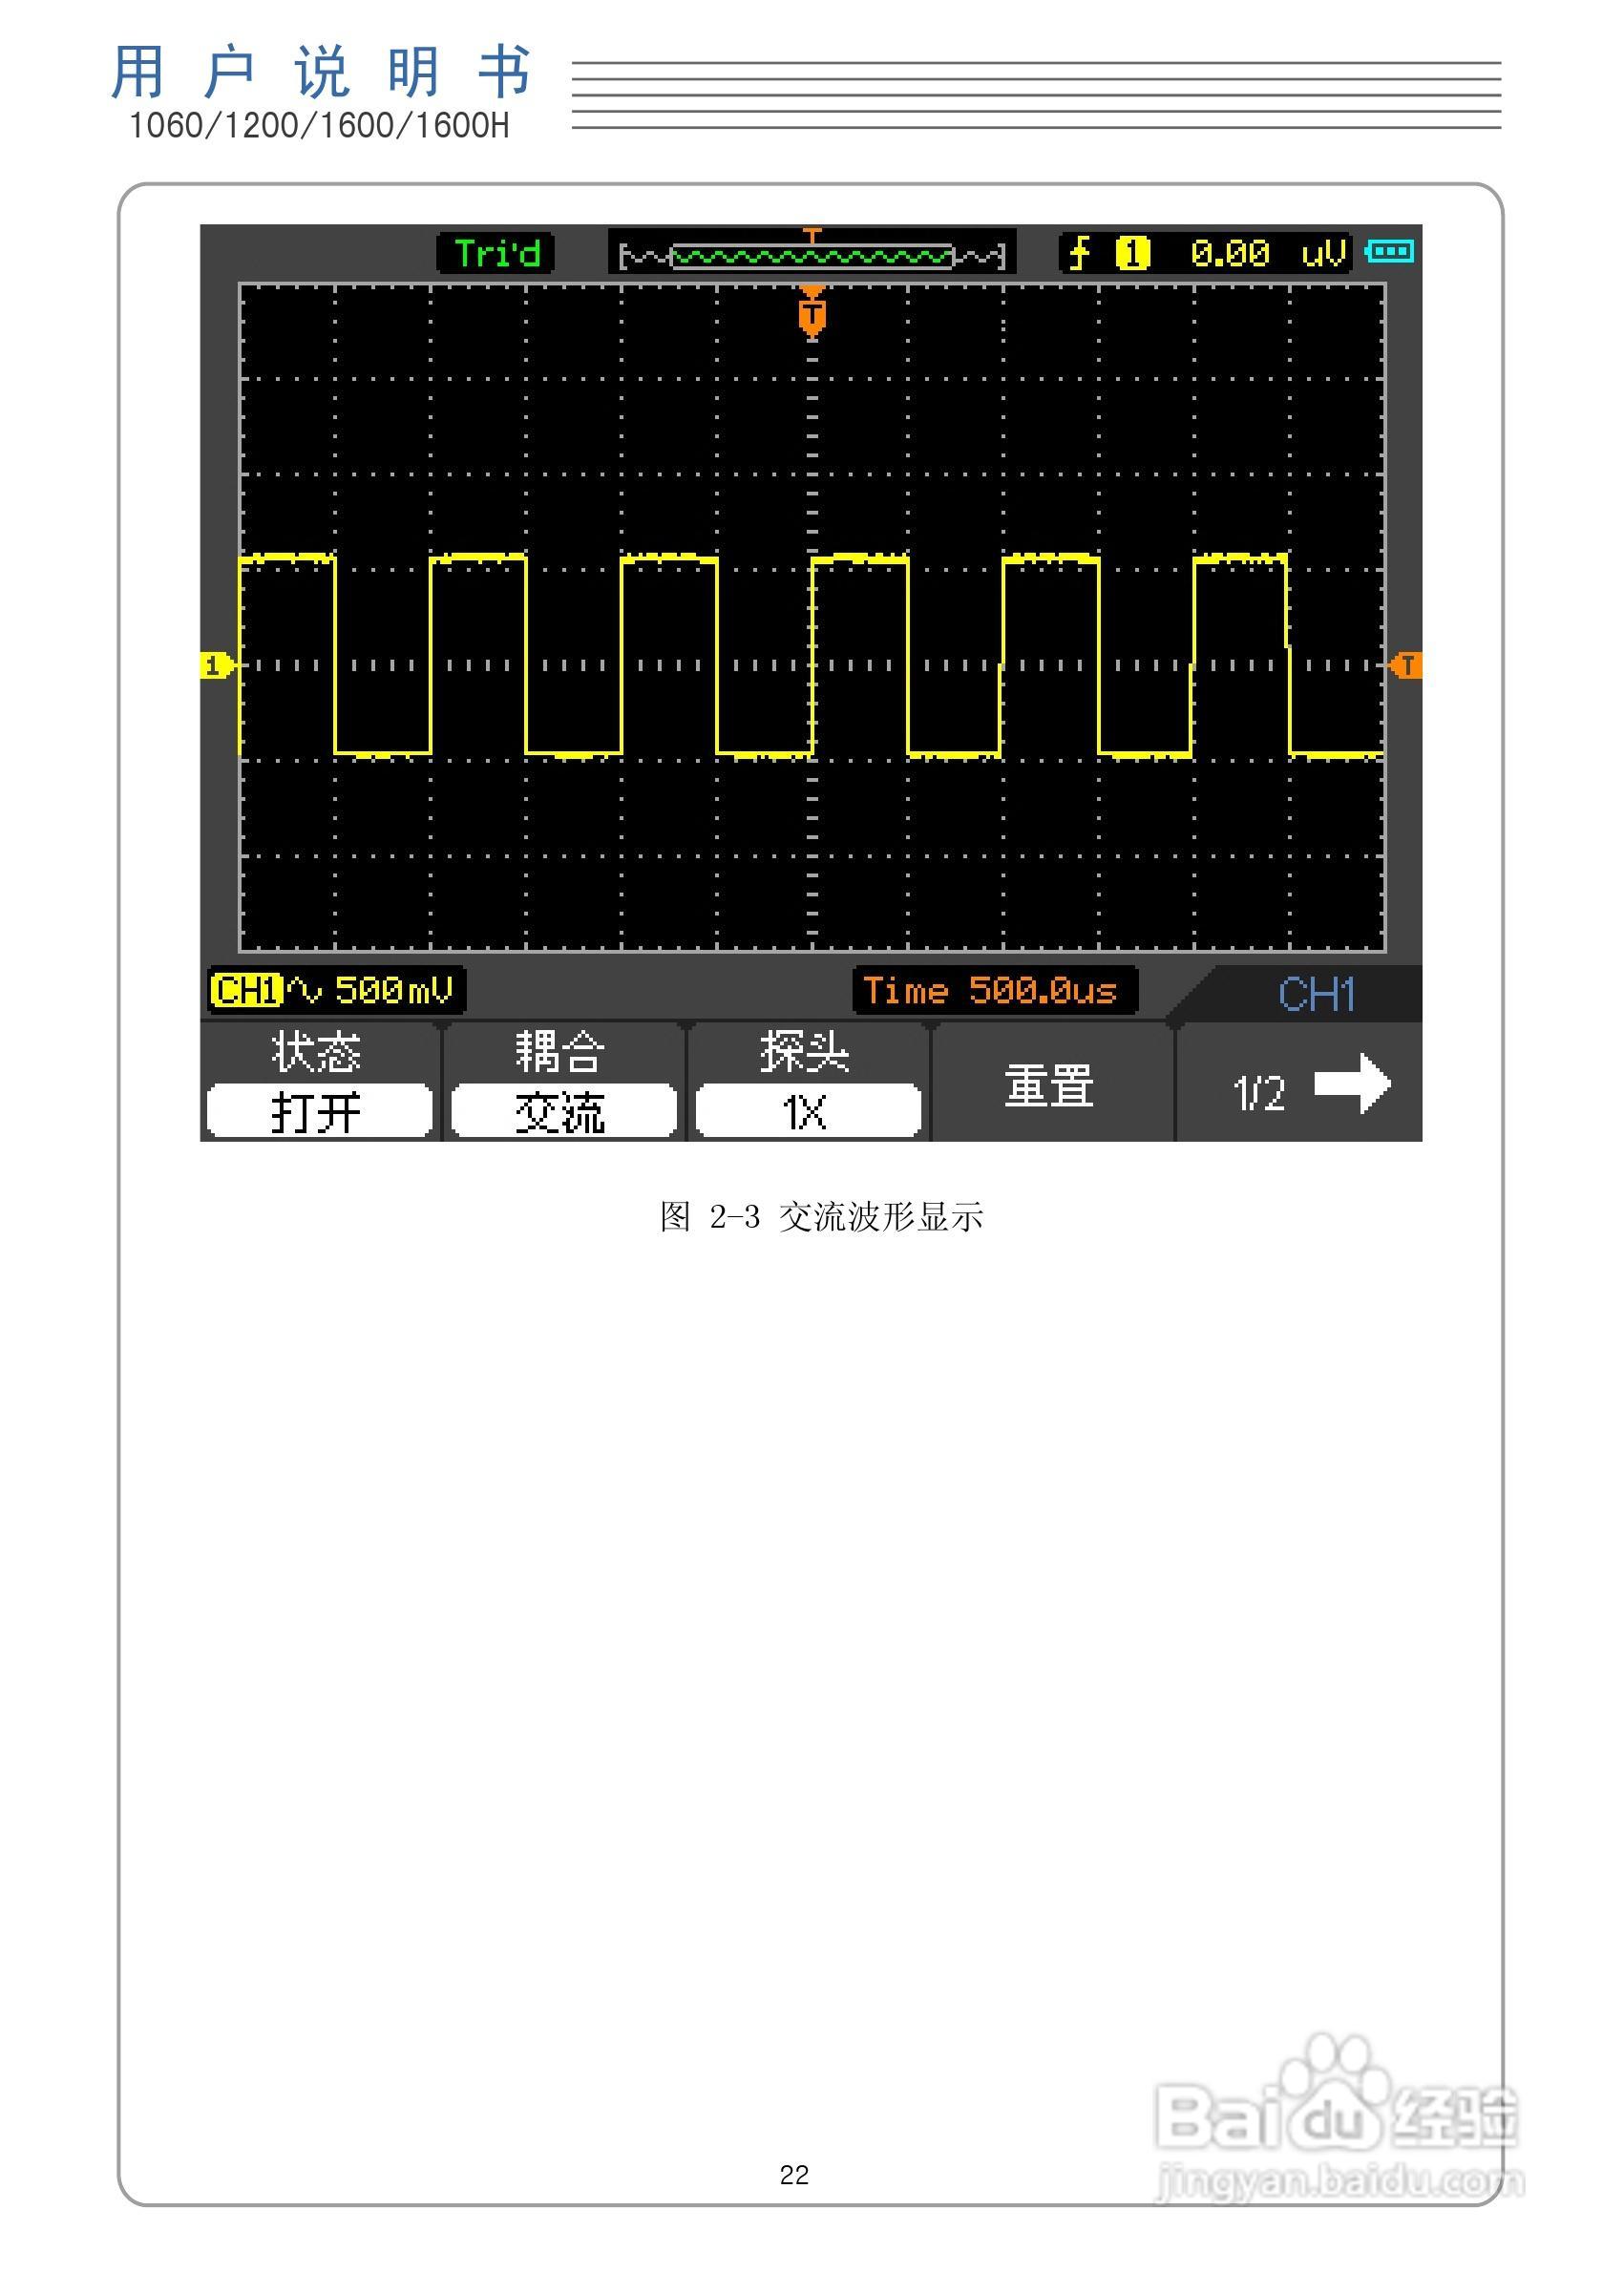This screenshot has width=1624, height=2273.
Task: Click the rising edge trigger icon
Action: coord(1080,253)
